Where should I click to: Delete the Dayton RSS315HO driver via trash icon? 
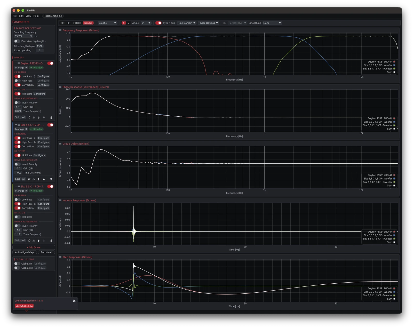pos(51,117)
